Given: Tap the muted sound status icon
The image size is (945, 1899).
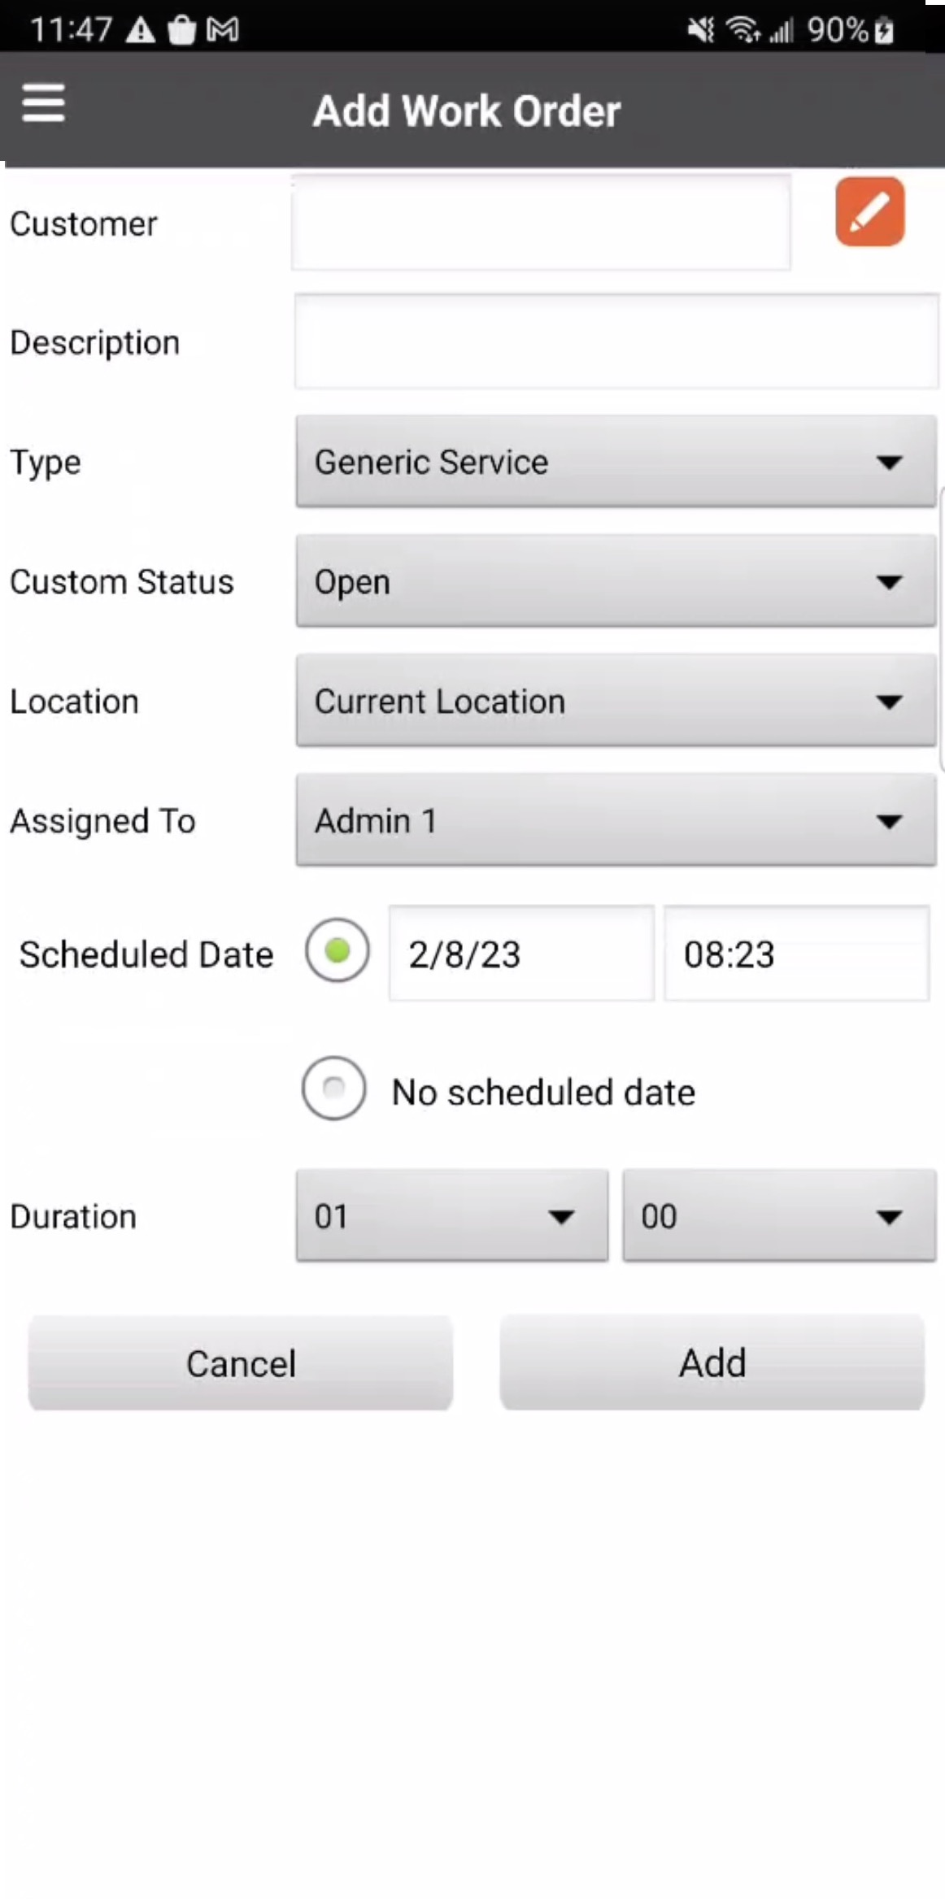Looking at the screenshot, I should point(699,31).
